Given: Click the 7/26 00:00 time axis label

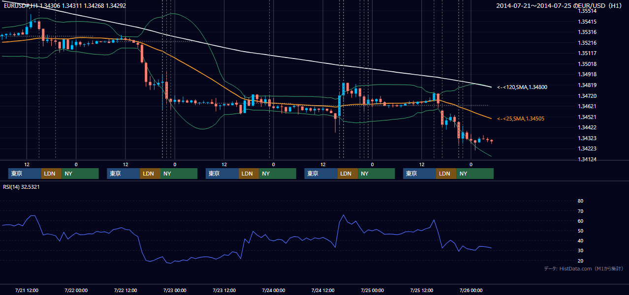Looking at the screenshot, I should 471,290.
